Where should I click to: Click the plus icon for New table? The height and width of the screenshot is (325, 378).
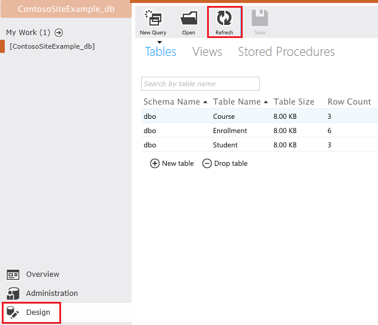[x=155, y=163]
